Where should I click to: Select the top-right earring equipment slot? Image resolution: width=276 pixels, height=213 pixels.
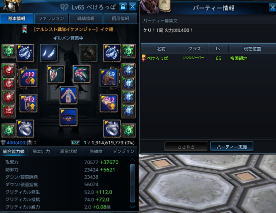[112, 53]
